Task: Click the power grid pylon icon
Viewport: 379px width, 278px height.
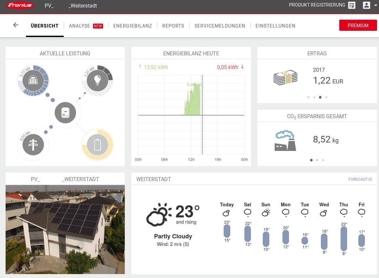Action: pos(33,144)
